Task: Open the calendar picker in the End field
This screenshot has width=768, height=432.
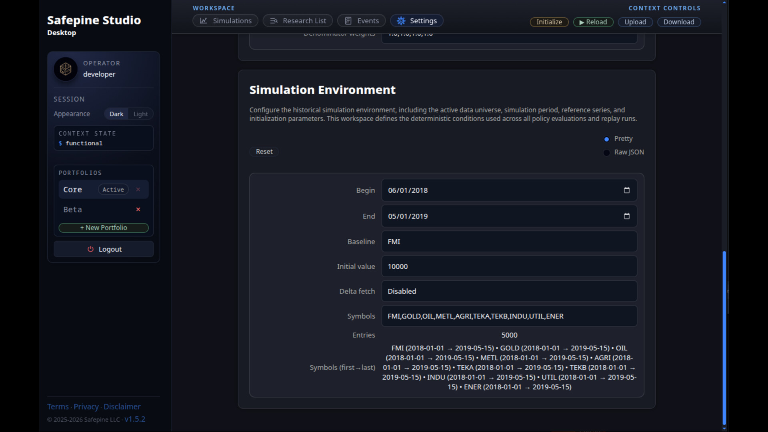Action: 627,216
